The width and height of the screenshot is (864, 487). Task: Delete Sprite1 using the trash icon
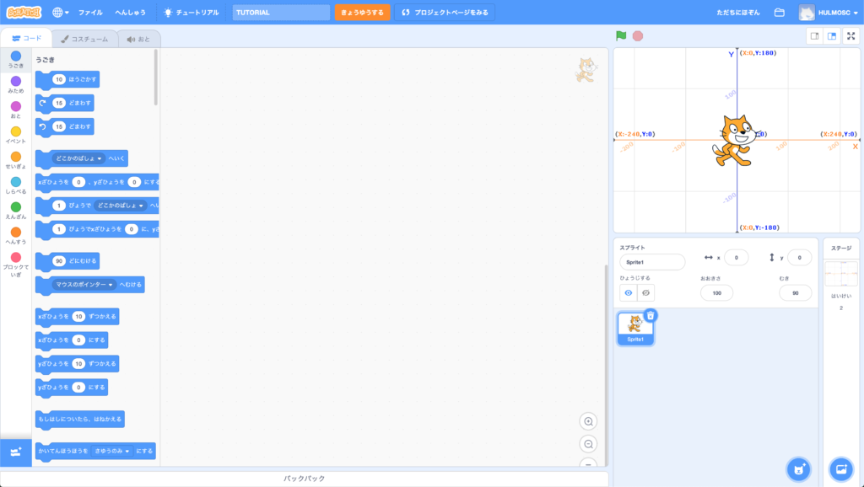(650, 315)
